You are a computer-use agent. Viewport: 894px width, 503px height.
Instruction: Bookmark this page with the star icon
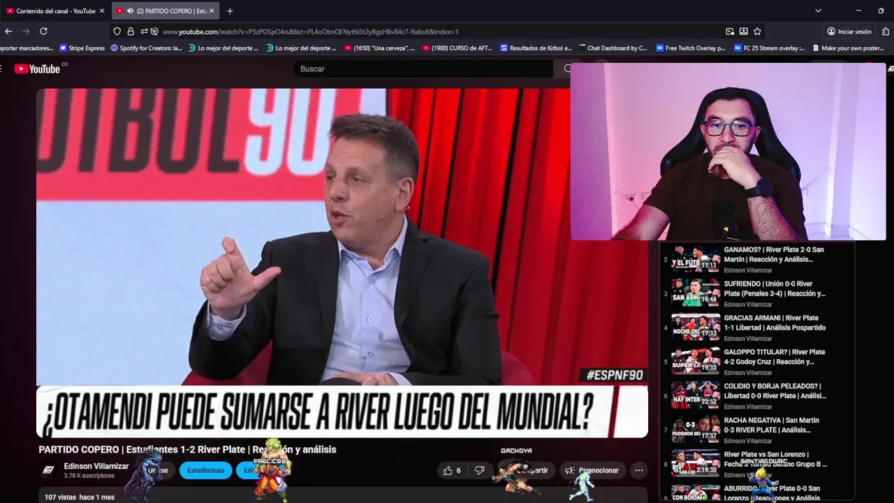(757, 31)
